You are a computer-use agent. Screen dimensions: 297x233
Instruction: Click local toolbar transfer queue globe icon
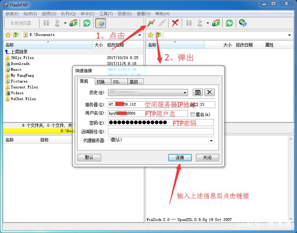(x=73, y=23)
